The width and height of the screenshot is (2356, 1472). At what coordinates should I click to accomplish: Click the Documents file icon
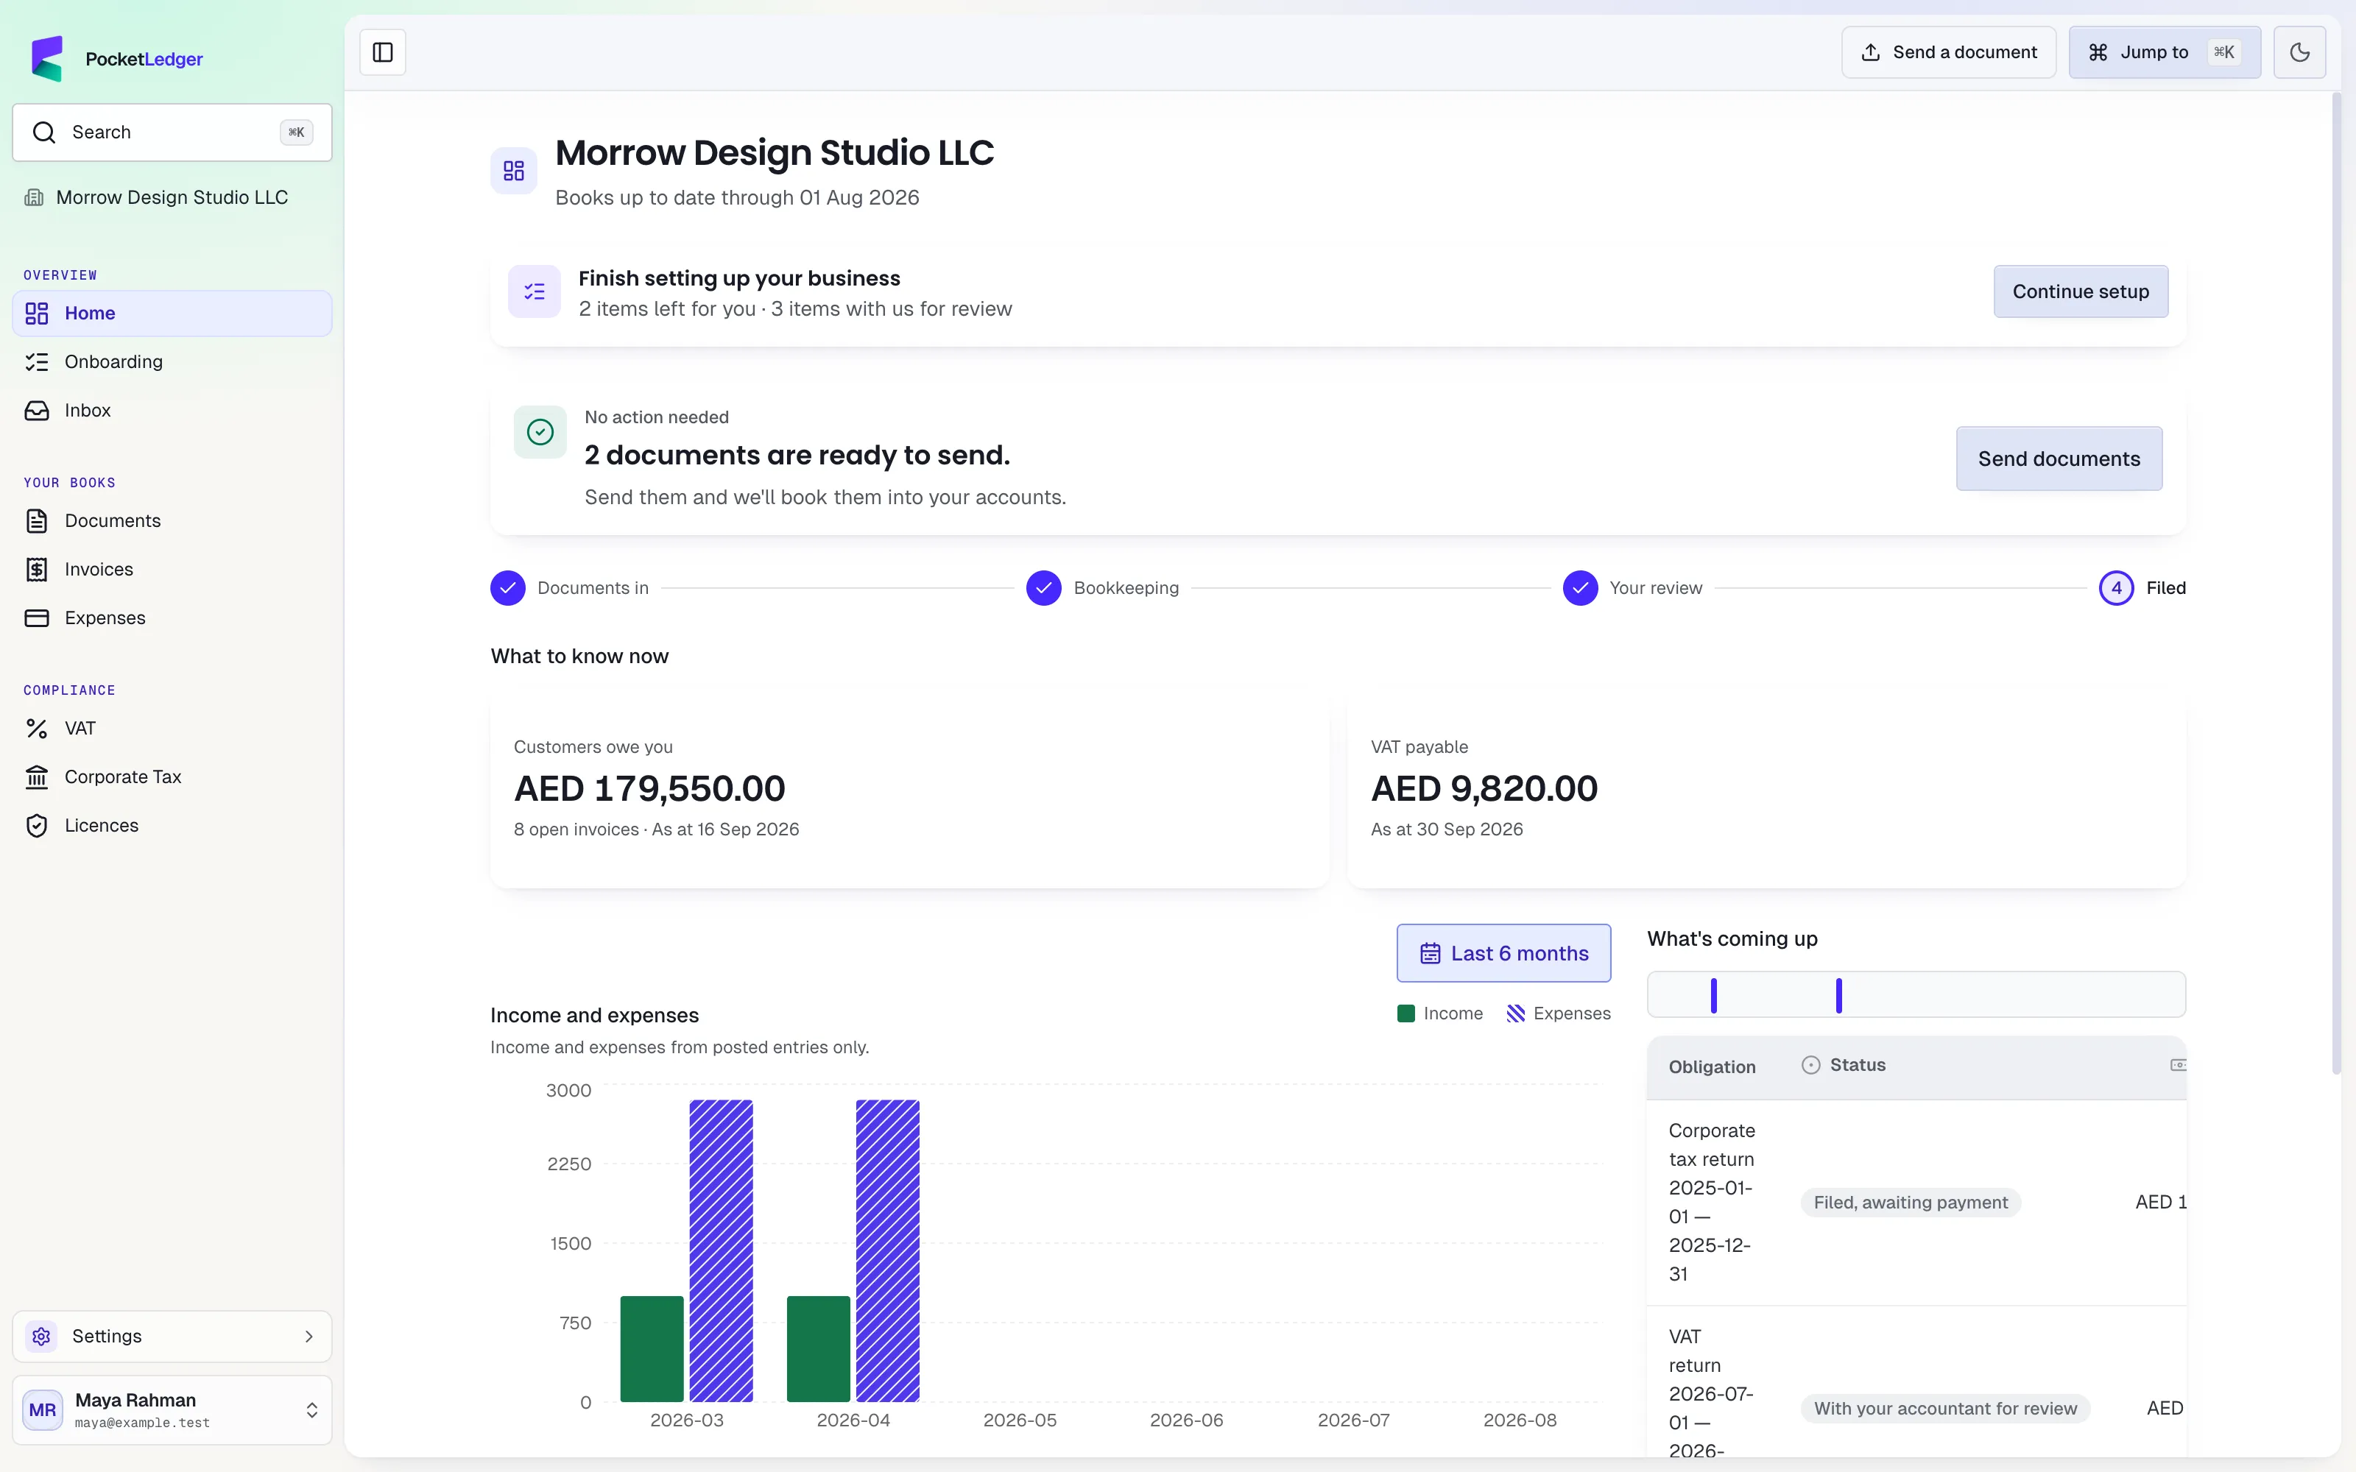(x=37, y=521)
